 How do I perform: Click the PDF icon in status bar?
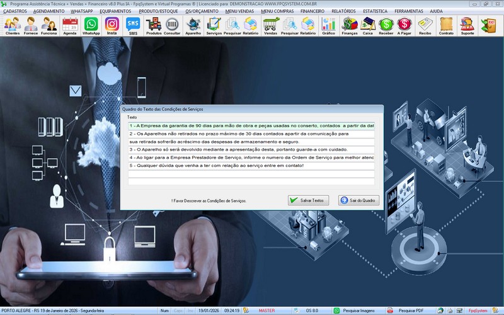tap(390, 311)
